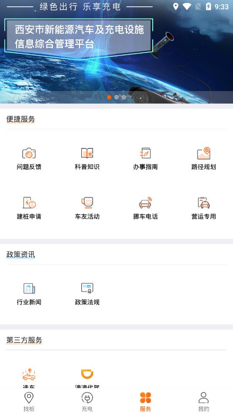Switch to the 找桩 tab

coord(29,402)
